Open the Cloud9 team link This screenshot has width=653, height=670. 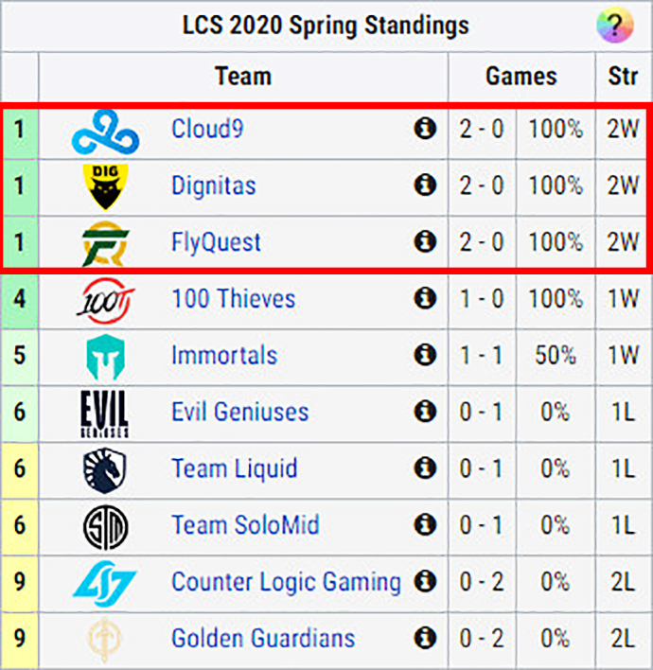point(207,129)
